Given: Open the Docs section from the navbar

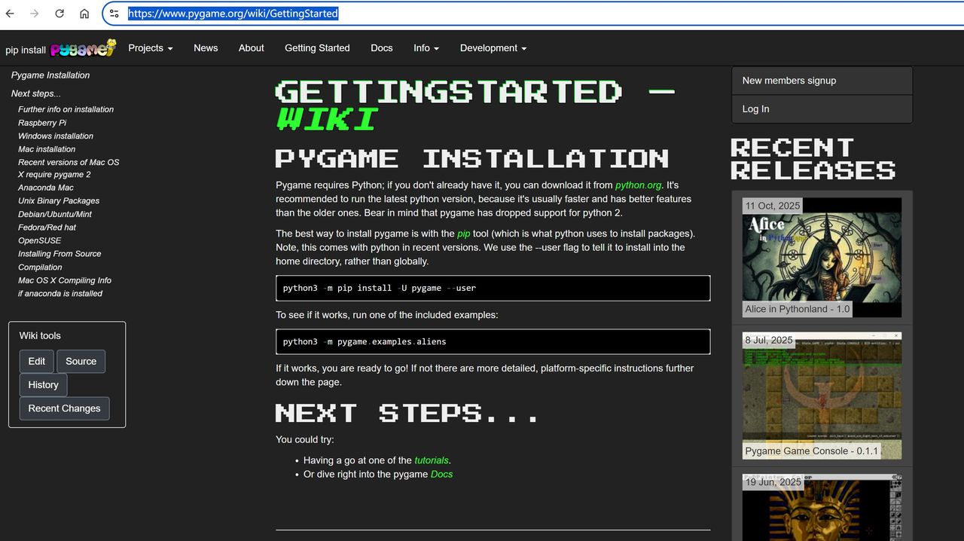Looking at the screenshot, I should [381, 48].
